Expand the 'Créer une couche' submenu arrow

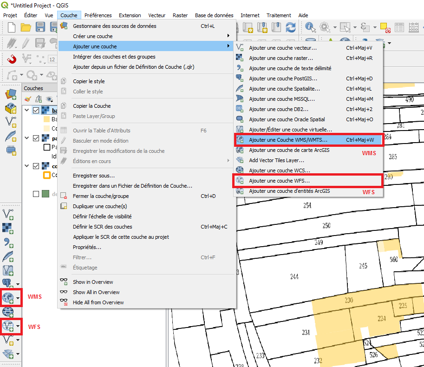228,36
